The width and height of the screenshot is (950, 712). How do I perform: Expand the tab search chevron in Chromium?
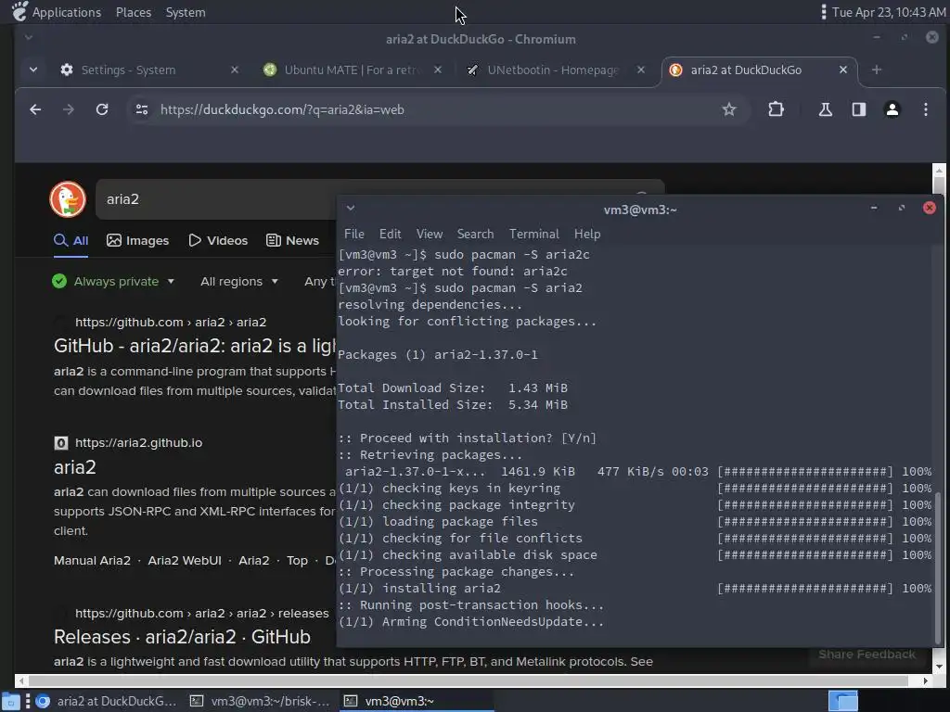tap(33, 70)
